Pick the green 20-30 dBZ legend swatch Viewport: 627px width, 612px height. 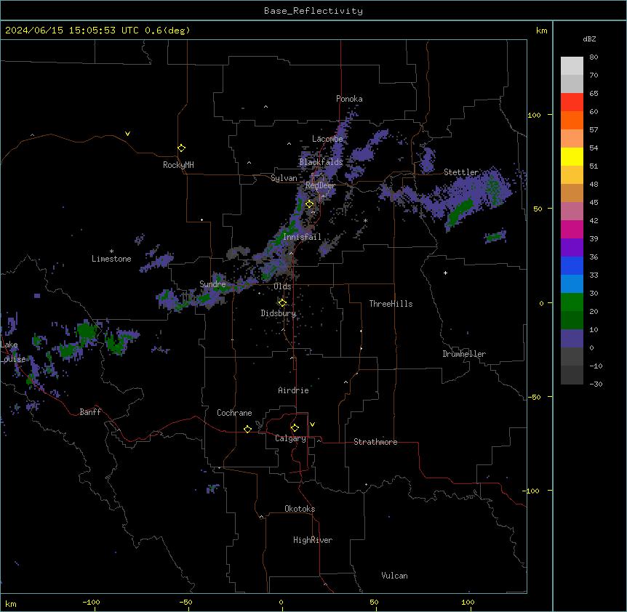572,302
